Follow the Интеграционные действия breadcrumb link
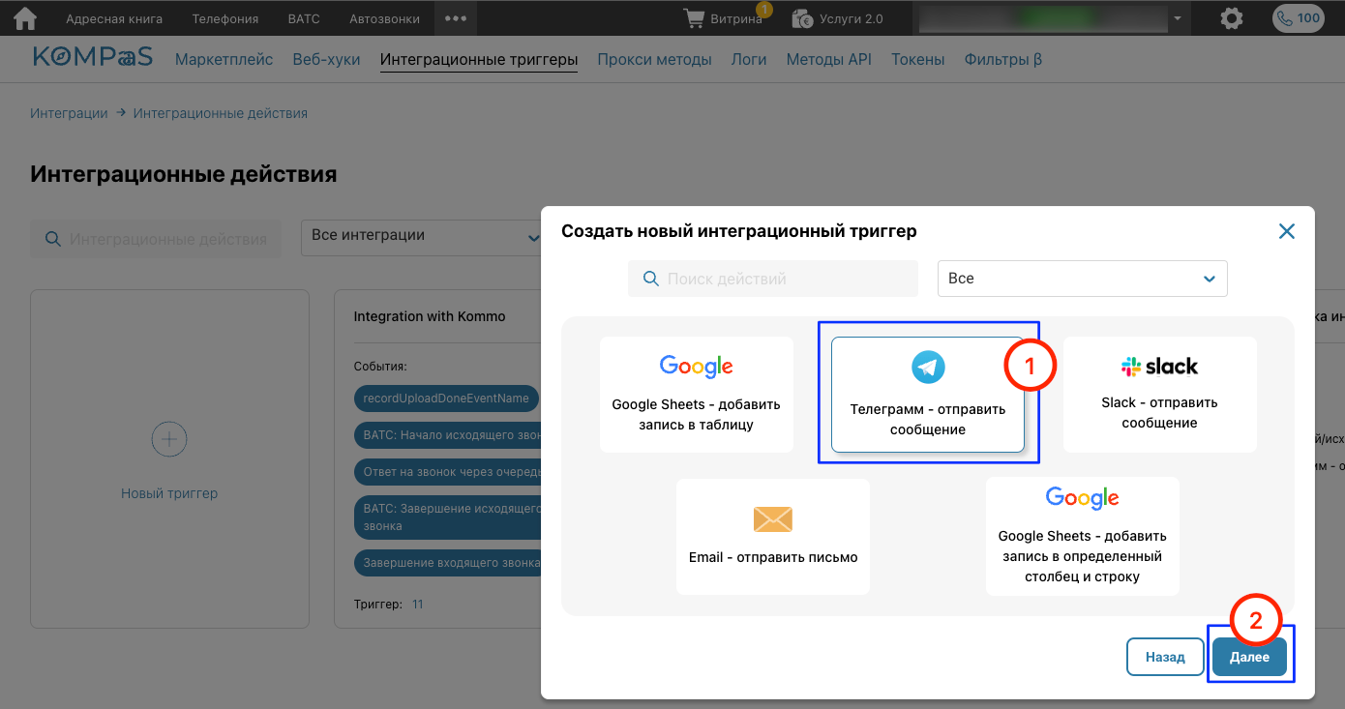Screen dimensions: 1345x709 221,113
